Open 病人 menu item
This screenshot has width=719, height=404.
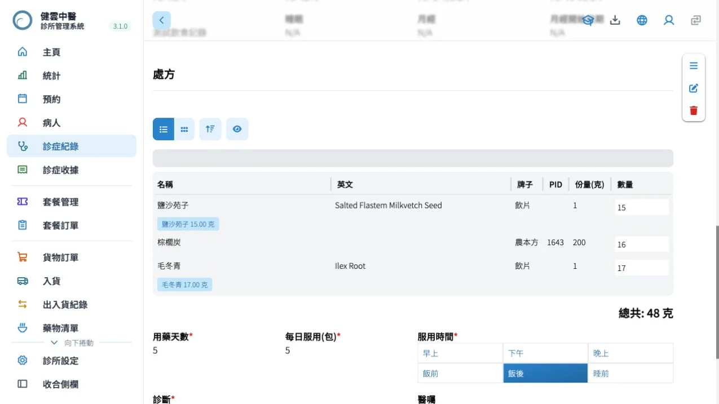click(72, 122)
